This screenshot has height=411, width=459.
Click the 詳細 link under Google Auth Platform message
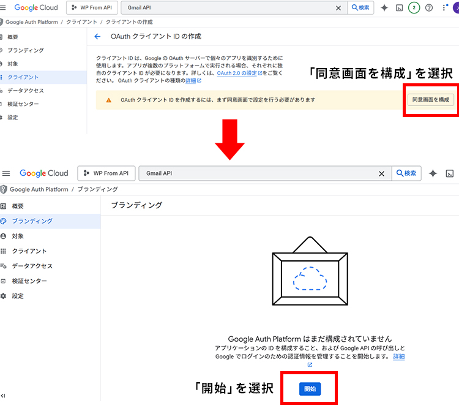pos(398,356)
